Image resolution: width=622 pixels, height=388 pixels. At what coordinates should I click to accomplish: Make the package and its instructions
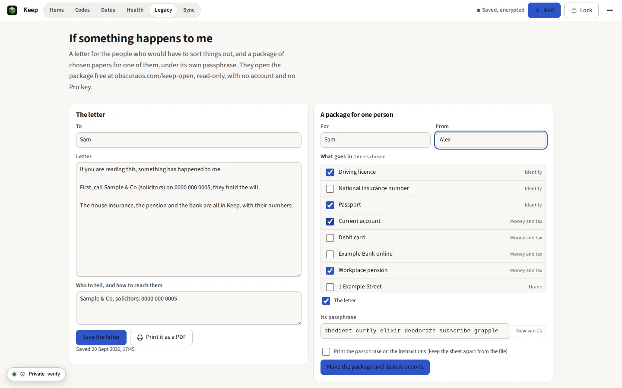coord(375,367)
